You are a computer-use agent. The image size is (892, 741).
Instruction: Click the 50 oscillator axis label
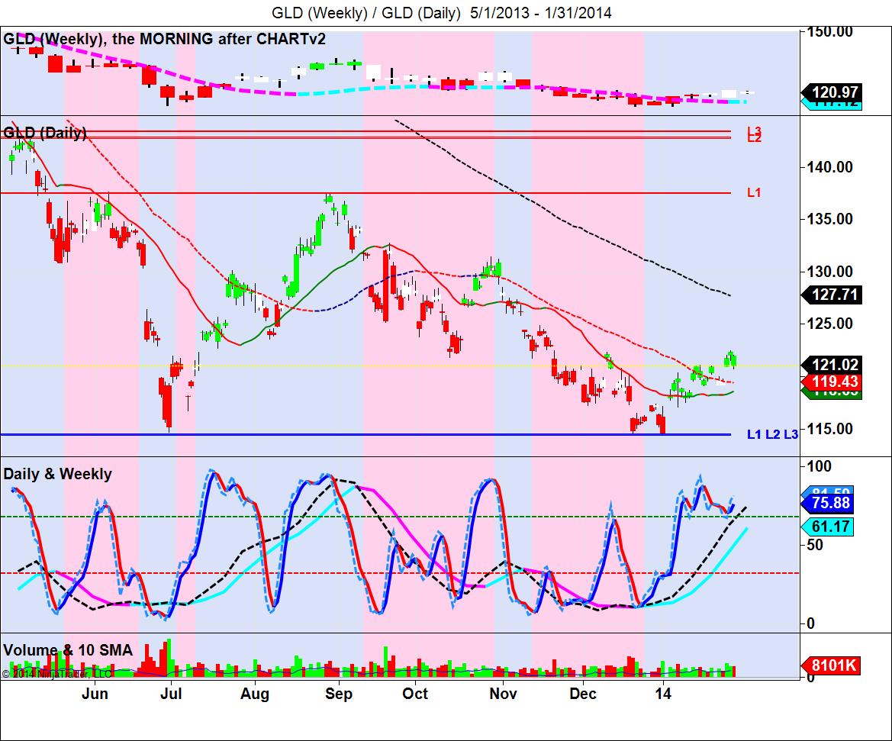pyautogui.click(x=815, y=545)
